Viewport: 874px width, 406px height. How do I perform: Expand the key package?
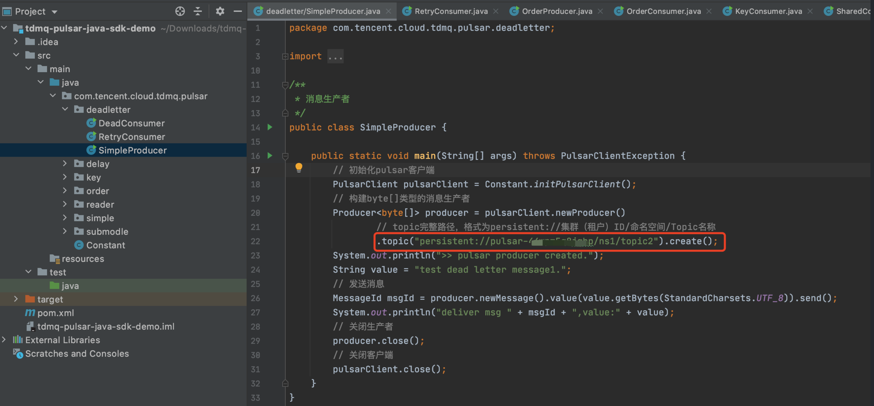click(65, 177)
